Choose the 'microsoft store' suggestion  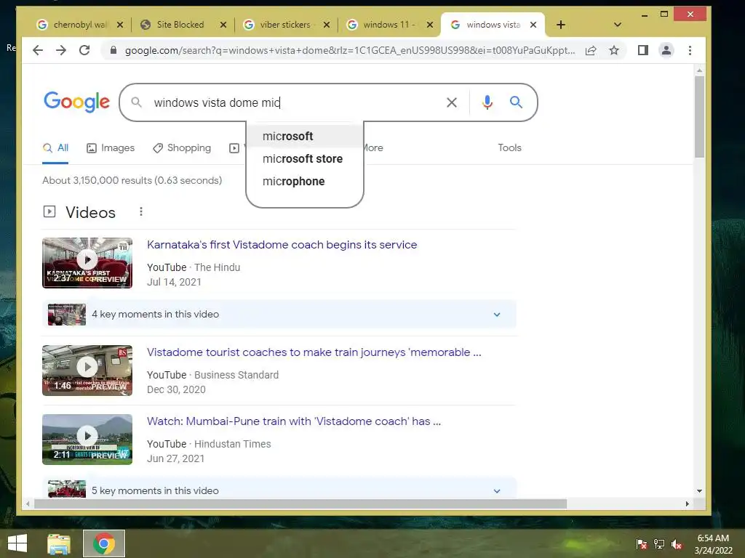click(305, 159)
